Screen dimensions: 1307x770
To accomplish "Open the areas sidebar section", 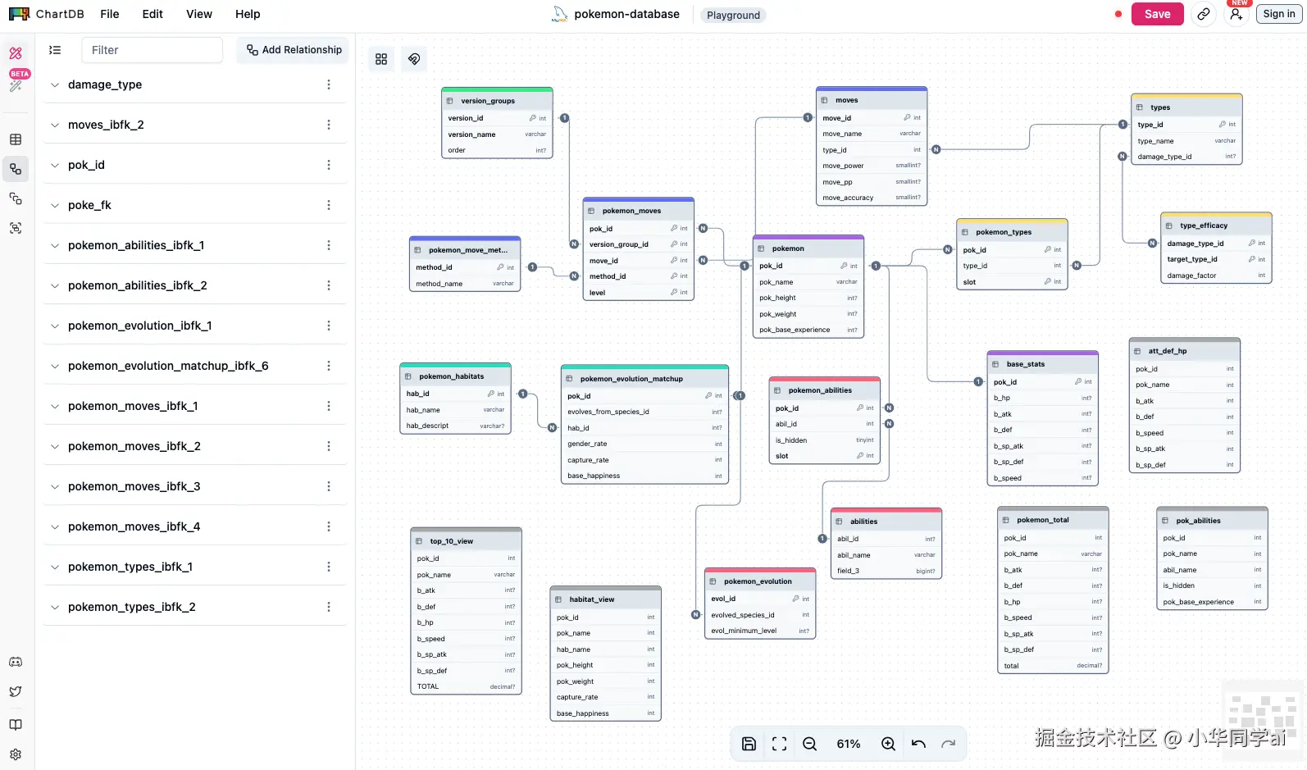I will point(16,228).
